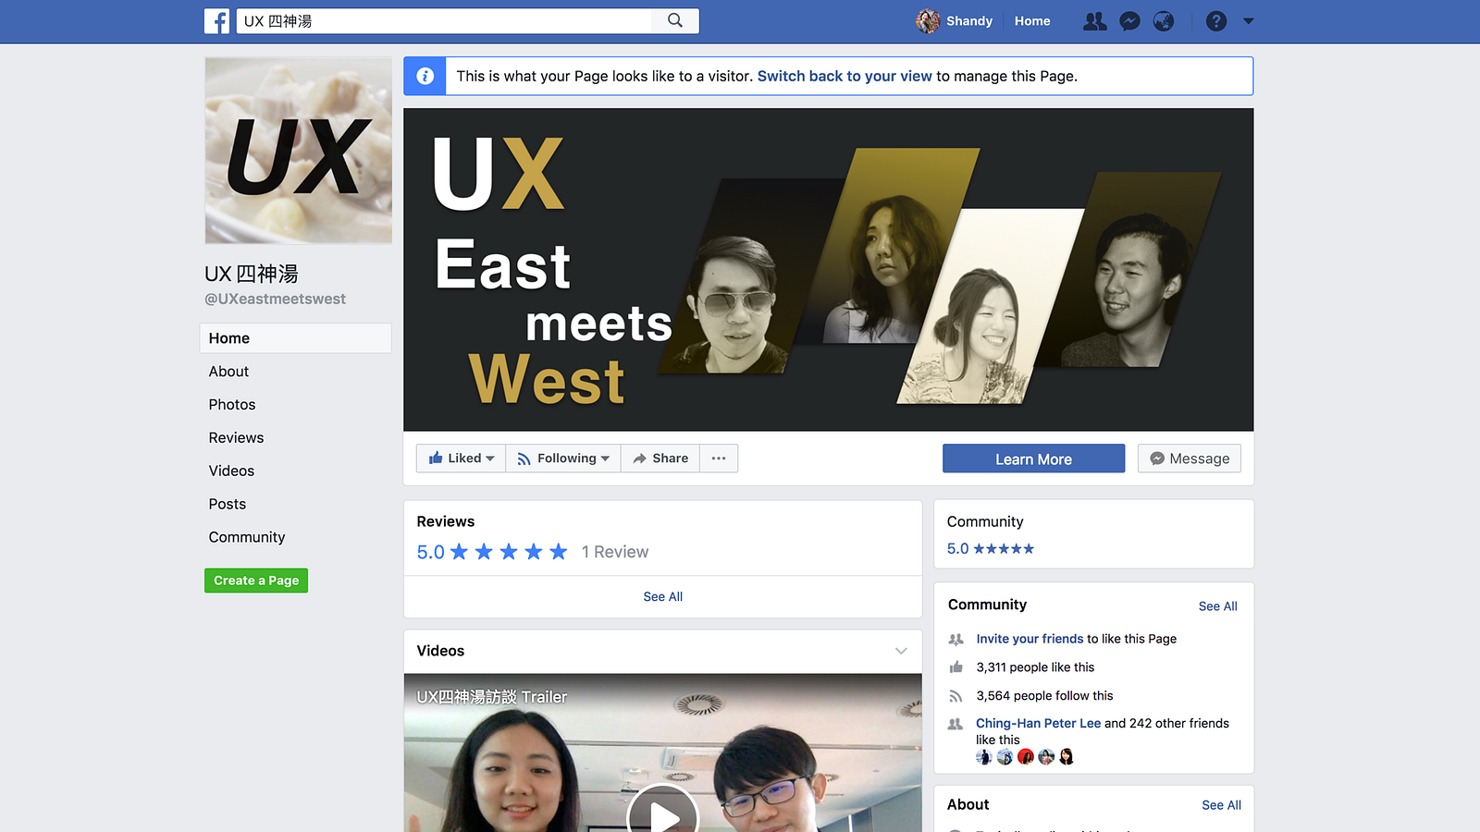Click the 5.0 stars rating in the Community card
1480x832 pixels.
point(991,549)
